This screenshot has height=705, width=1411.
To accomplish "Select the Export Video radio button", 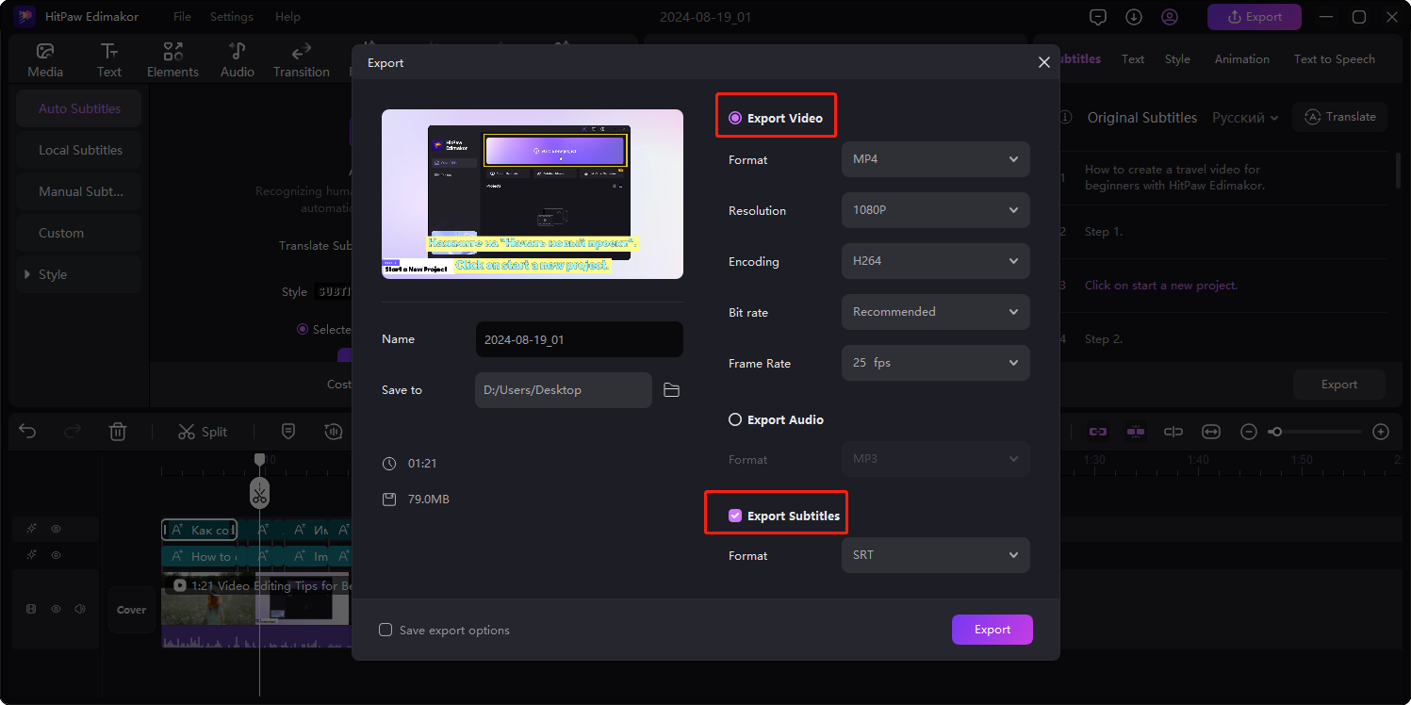I will [x=735, y=118].
